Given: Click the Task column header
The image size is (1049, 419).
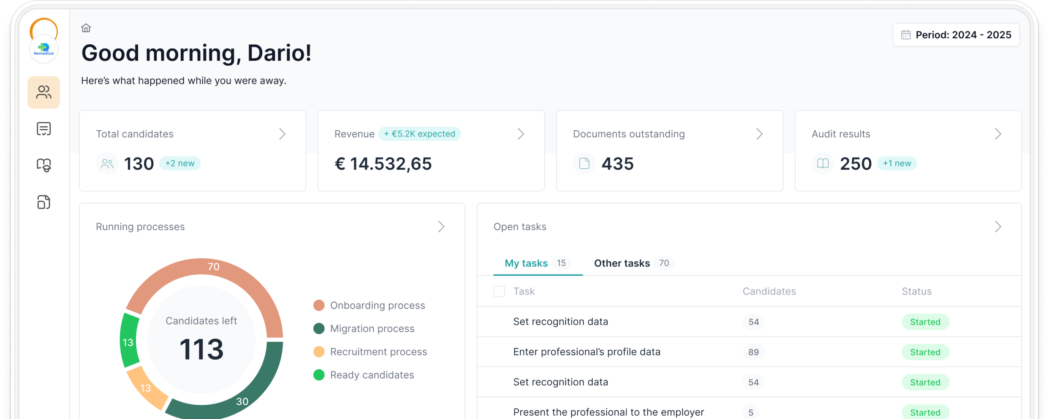Looking at the screenshot, I should (x=524, y=291).
